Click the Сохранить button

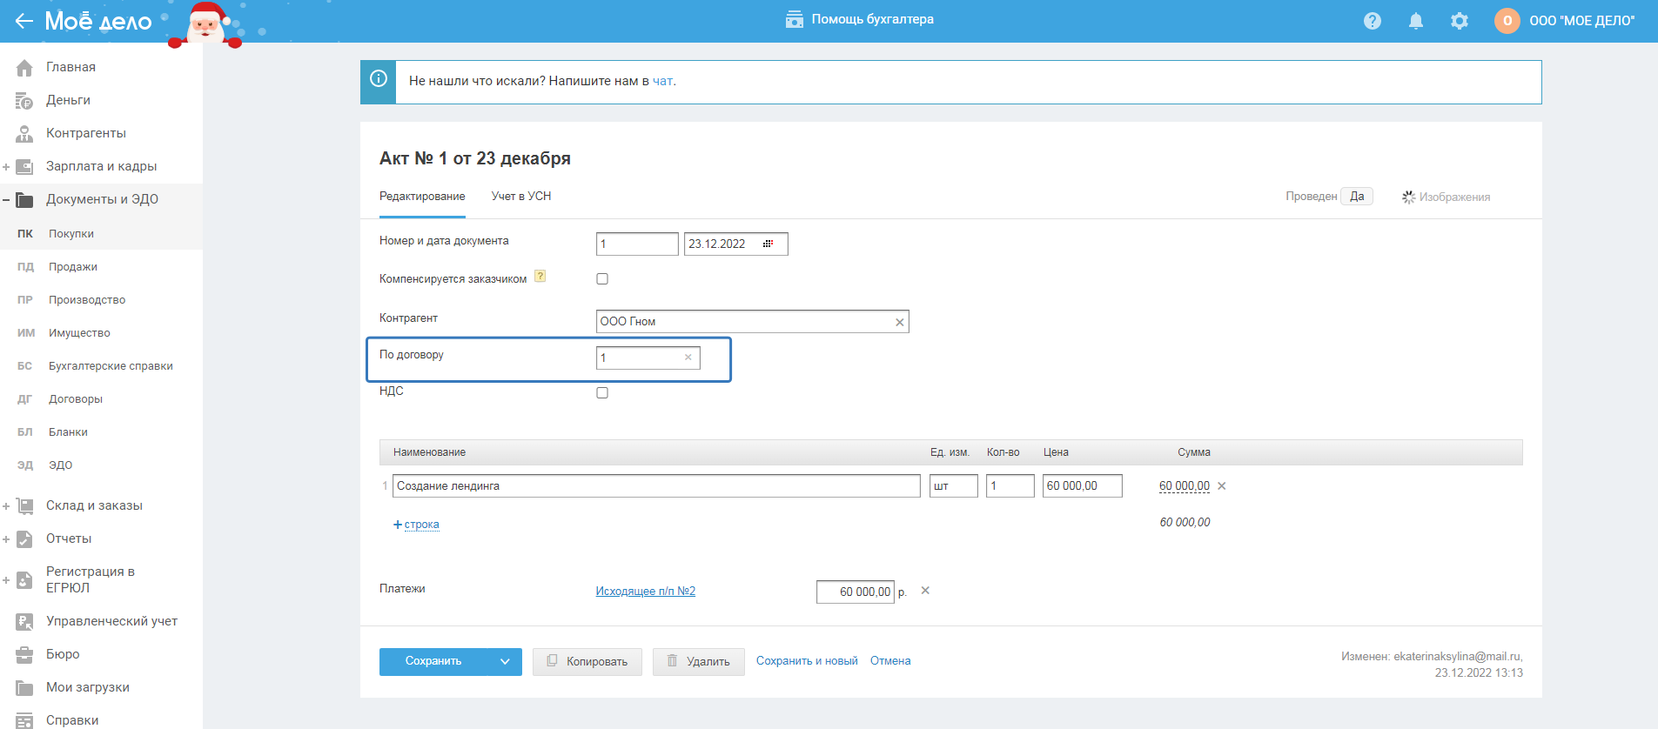[x=433, y=661]
